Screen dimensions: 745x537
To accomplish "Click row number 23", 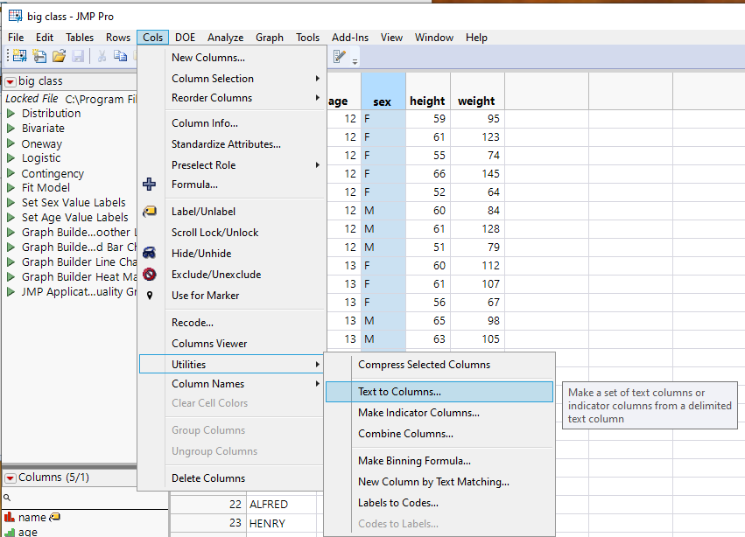I will tap(208, 523).
